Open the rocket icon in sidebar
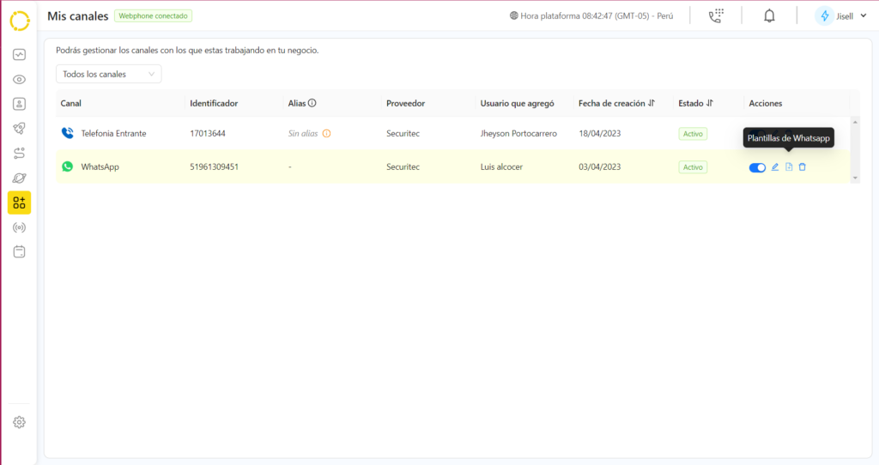879x465 pixels. click(x=19, y=129)
